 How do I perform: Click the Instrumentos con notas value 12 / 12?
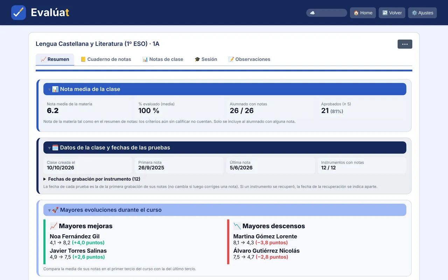(328, 168)
